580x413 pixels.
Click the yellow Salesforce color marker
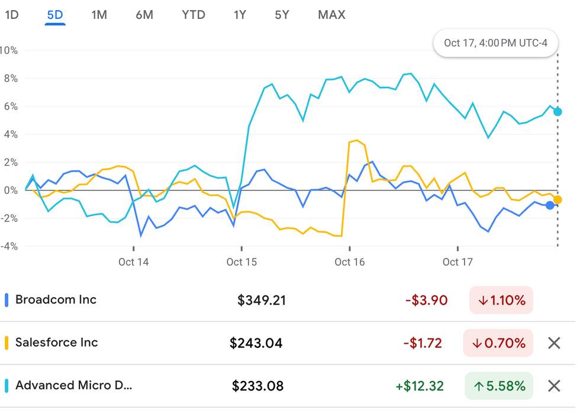[x=7, y=343]
